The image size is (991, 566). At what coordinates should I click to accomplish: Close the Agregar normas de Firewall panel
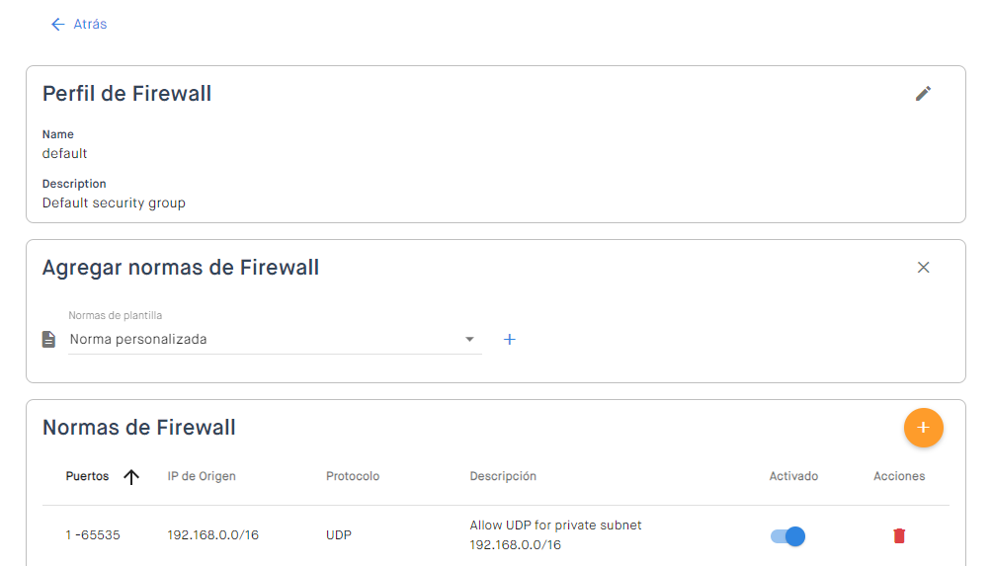[923, 268]
